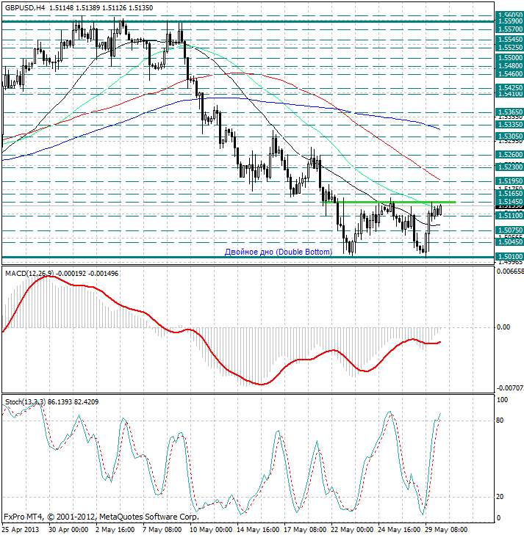
Task: Click the 0.00 MACD zero-level label
Action: [503, 327]
